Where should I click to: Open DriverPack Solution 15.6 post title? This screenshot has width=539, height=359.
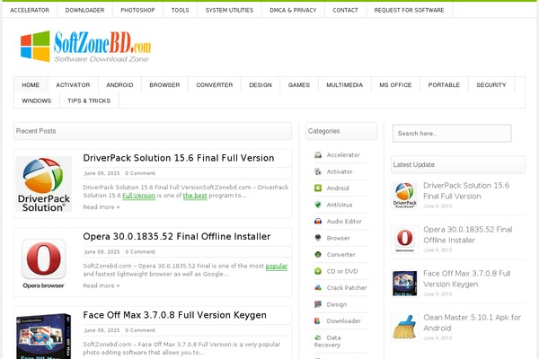[x=179, y=158]
